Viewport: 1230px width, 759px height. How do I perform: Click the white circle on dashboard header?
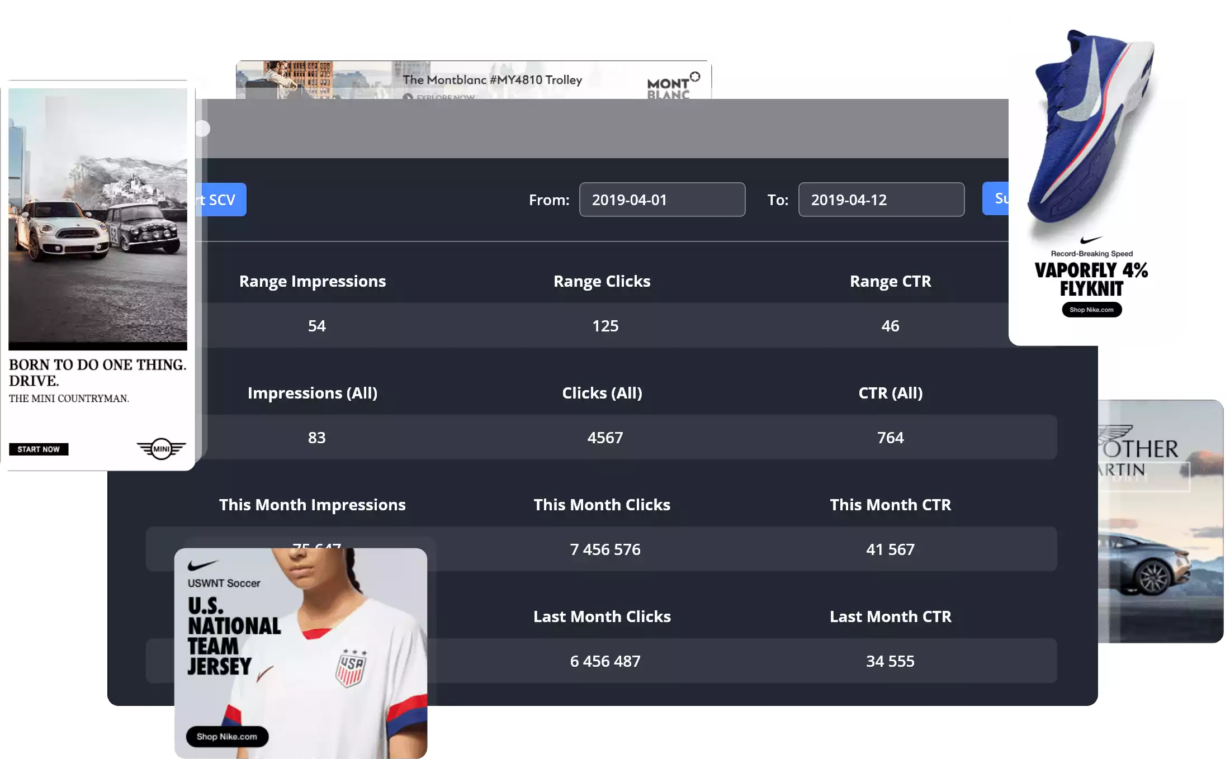coord(202,129)
